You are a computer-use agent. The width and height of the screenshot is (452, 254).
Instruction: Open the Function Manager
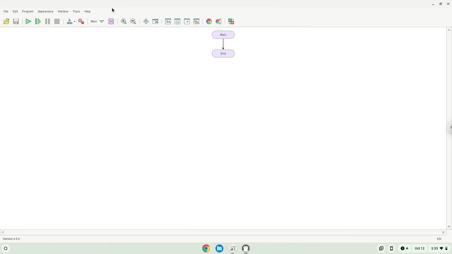point(111,21)
